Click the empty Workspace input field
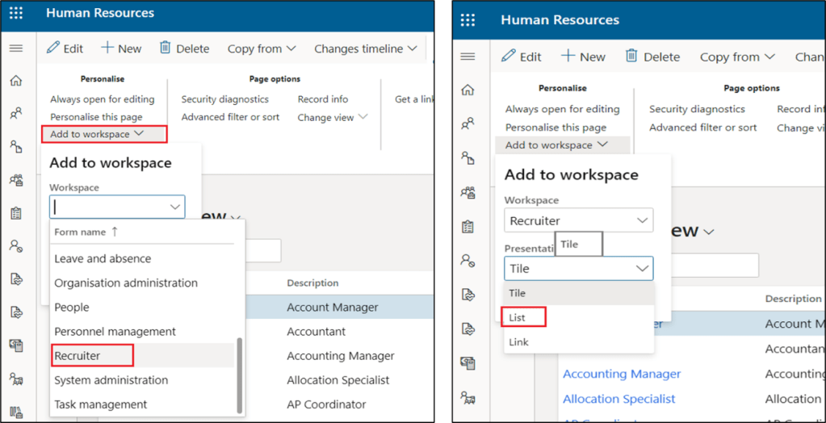Image resolution: width=826 pixels, height=423 pixels. (x=109, y=207)
